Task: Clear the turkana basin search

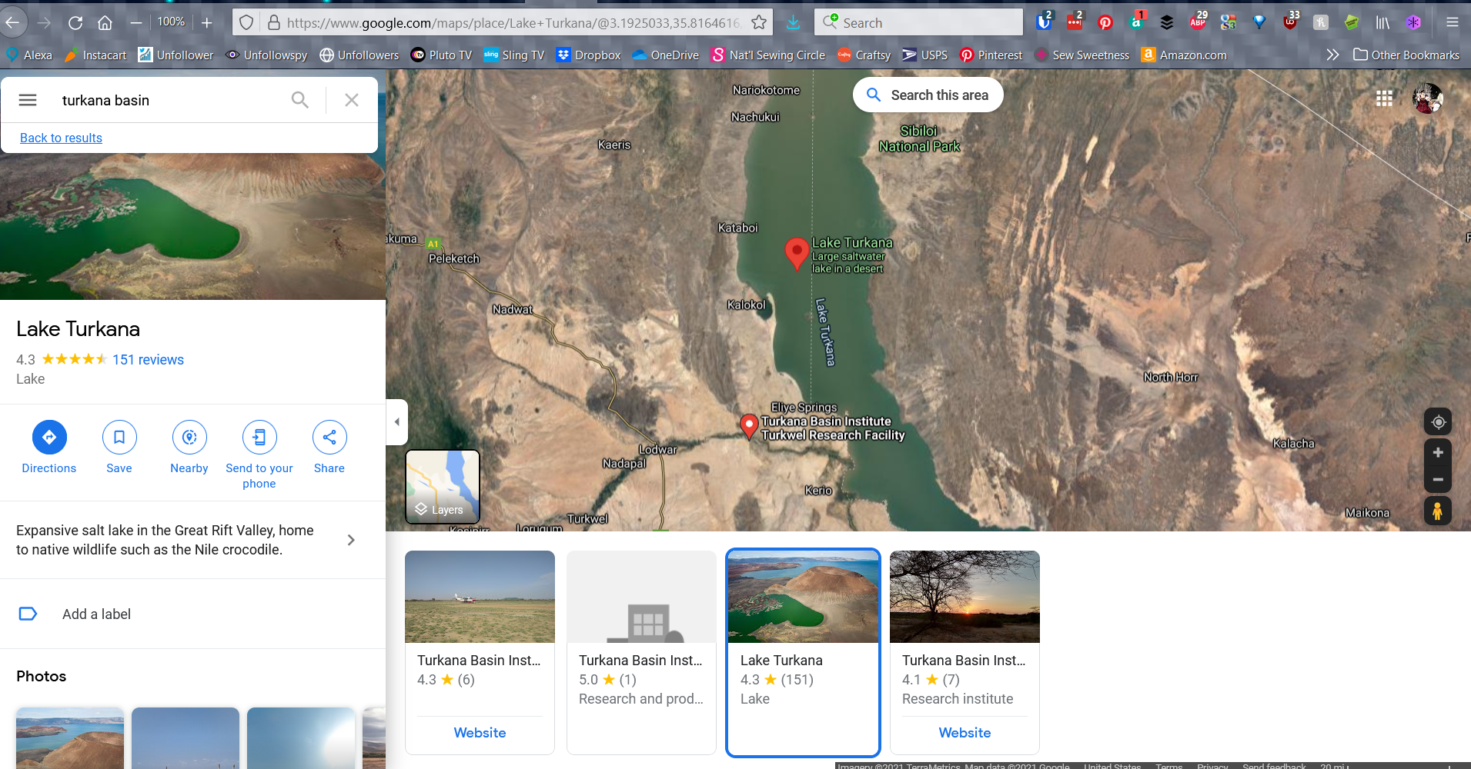Action: pos(352,100)
